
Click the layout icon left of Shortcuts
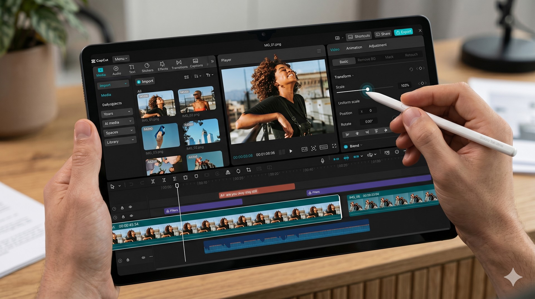[337, 38]
